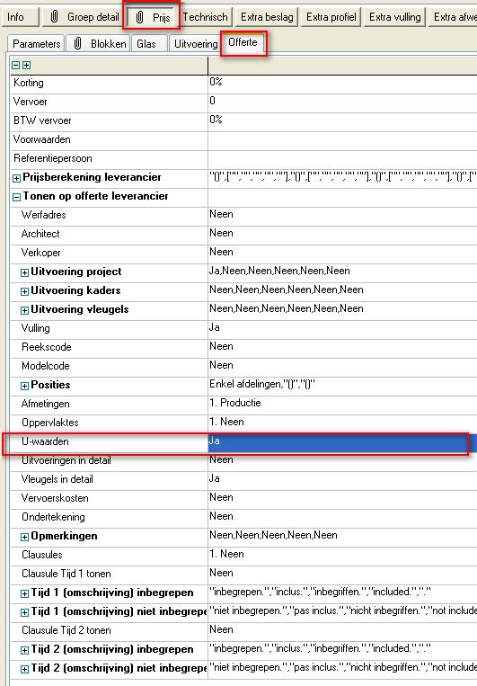Click paperclip icon on Groep detail tab

coord(54,17)
